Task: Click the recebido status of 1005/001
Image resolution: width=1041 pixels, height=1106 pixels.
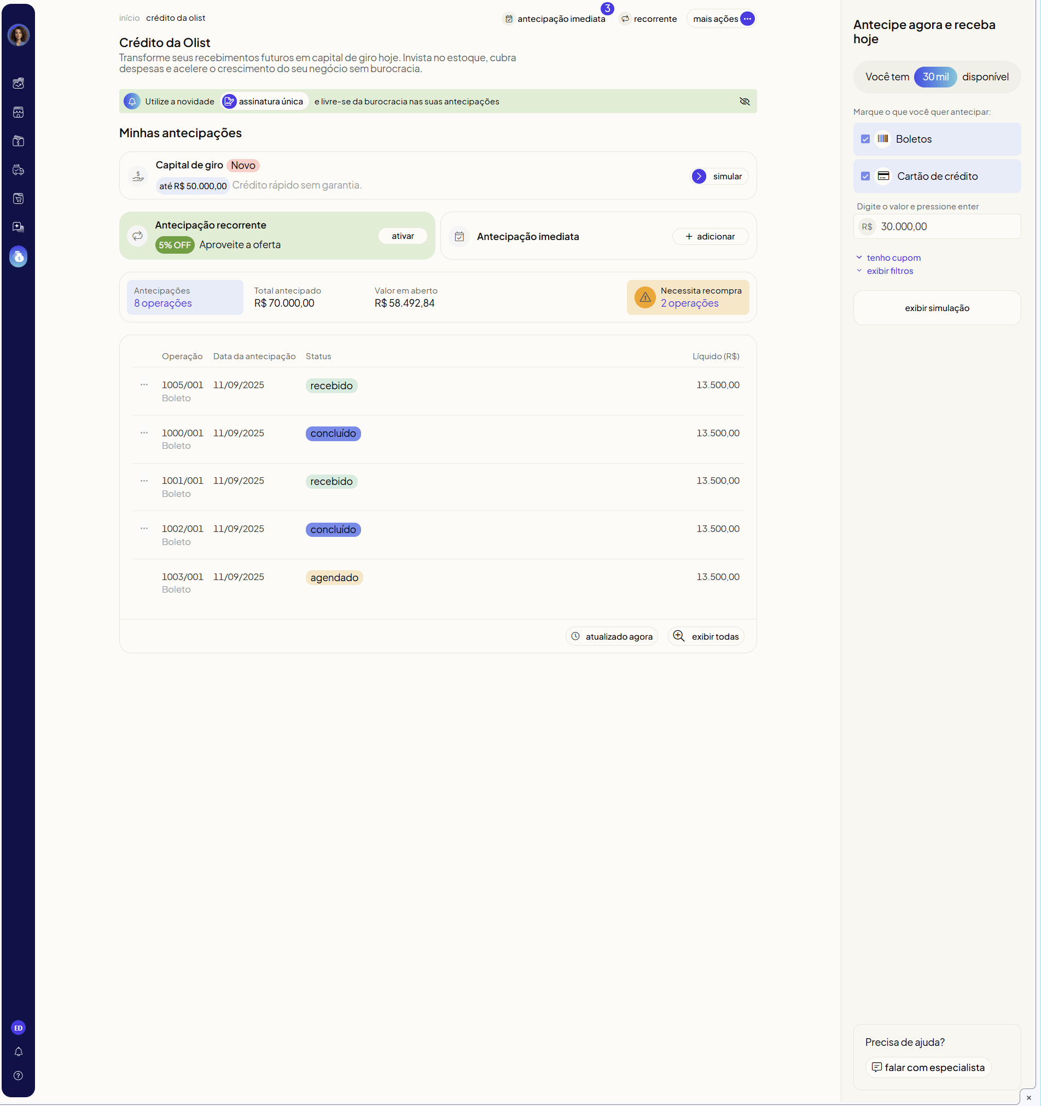Action: point(332,386)
